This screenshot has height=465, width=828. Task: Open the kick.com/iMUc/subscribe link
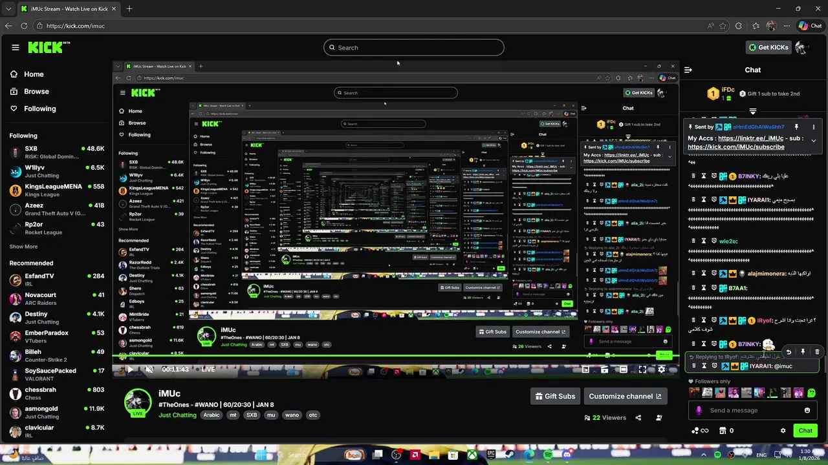(x=736, y=147)
